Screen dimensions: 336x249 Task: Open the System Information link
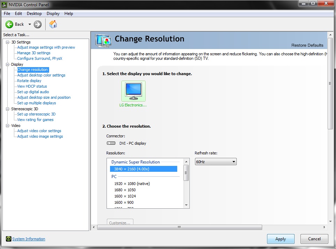point(29,239)
